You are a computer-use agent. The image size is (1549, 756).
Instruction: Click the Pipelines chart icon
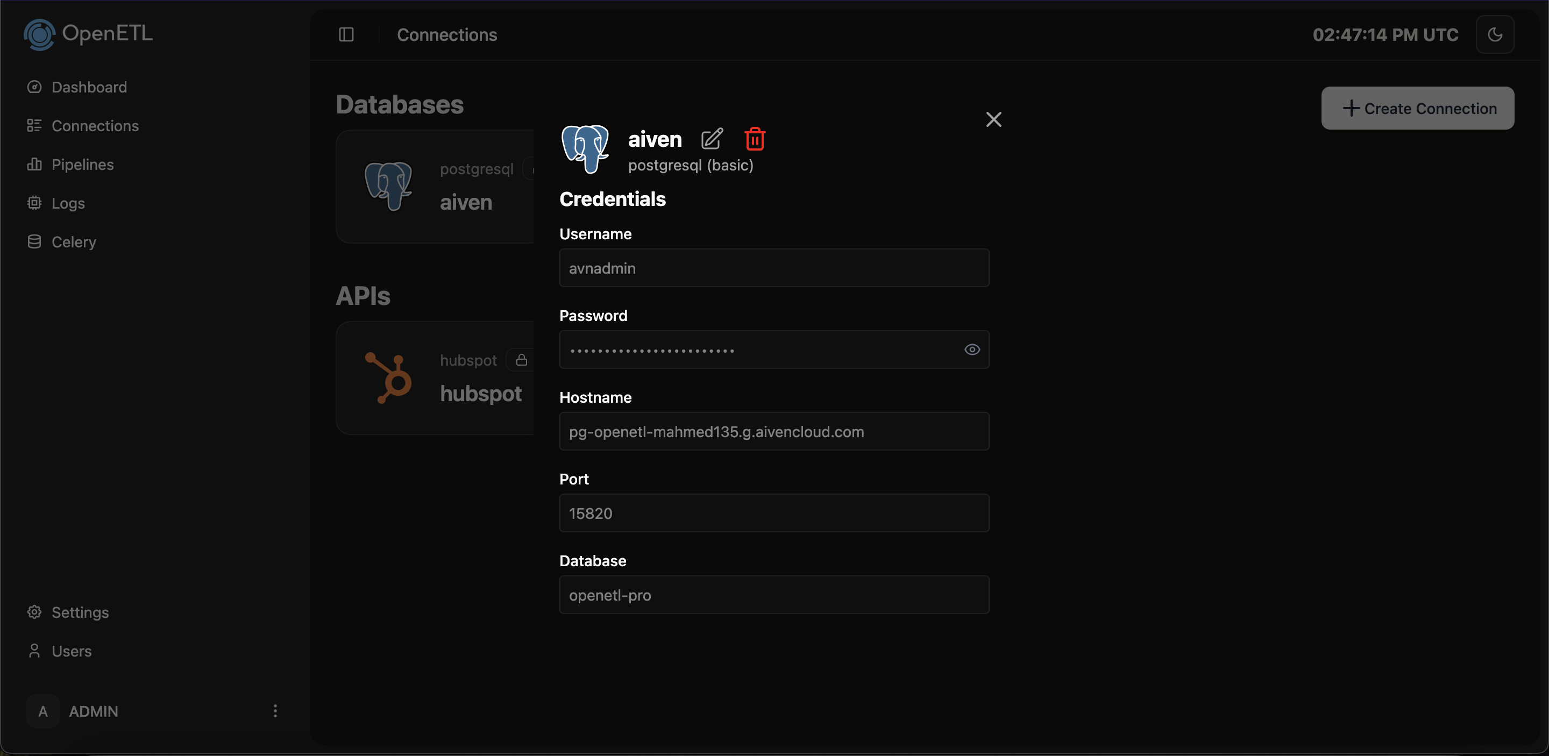coord(34,164)
